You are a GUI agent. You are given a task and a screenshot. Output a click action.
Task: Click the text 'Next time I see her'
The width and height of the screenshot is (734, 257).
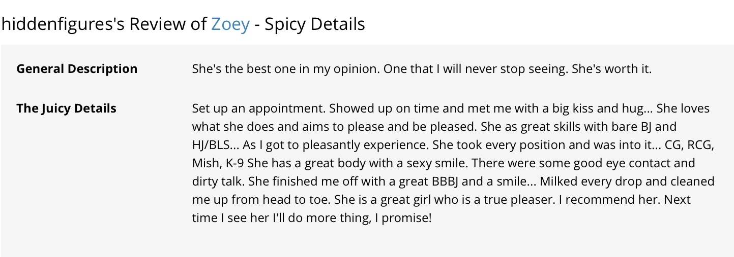click(442, 209)
